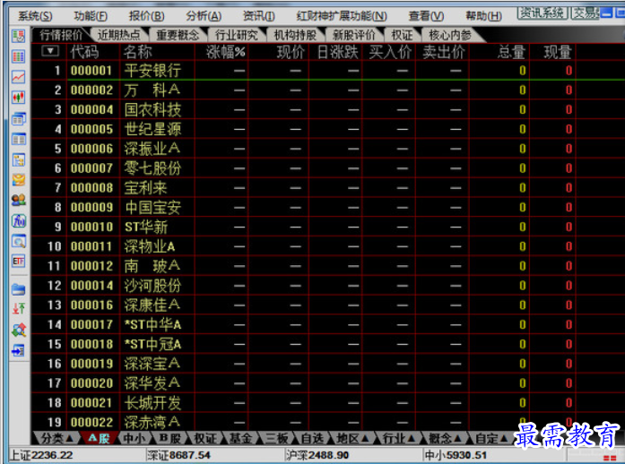This screenshot has width=625, height=464.
Task: Expand the 行业 industry tab menu
Action: click(398, 439)
